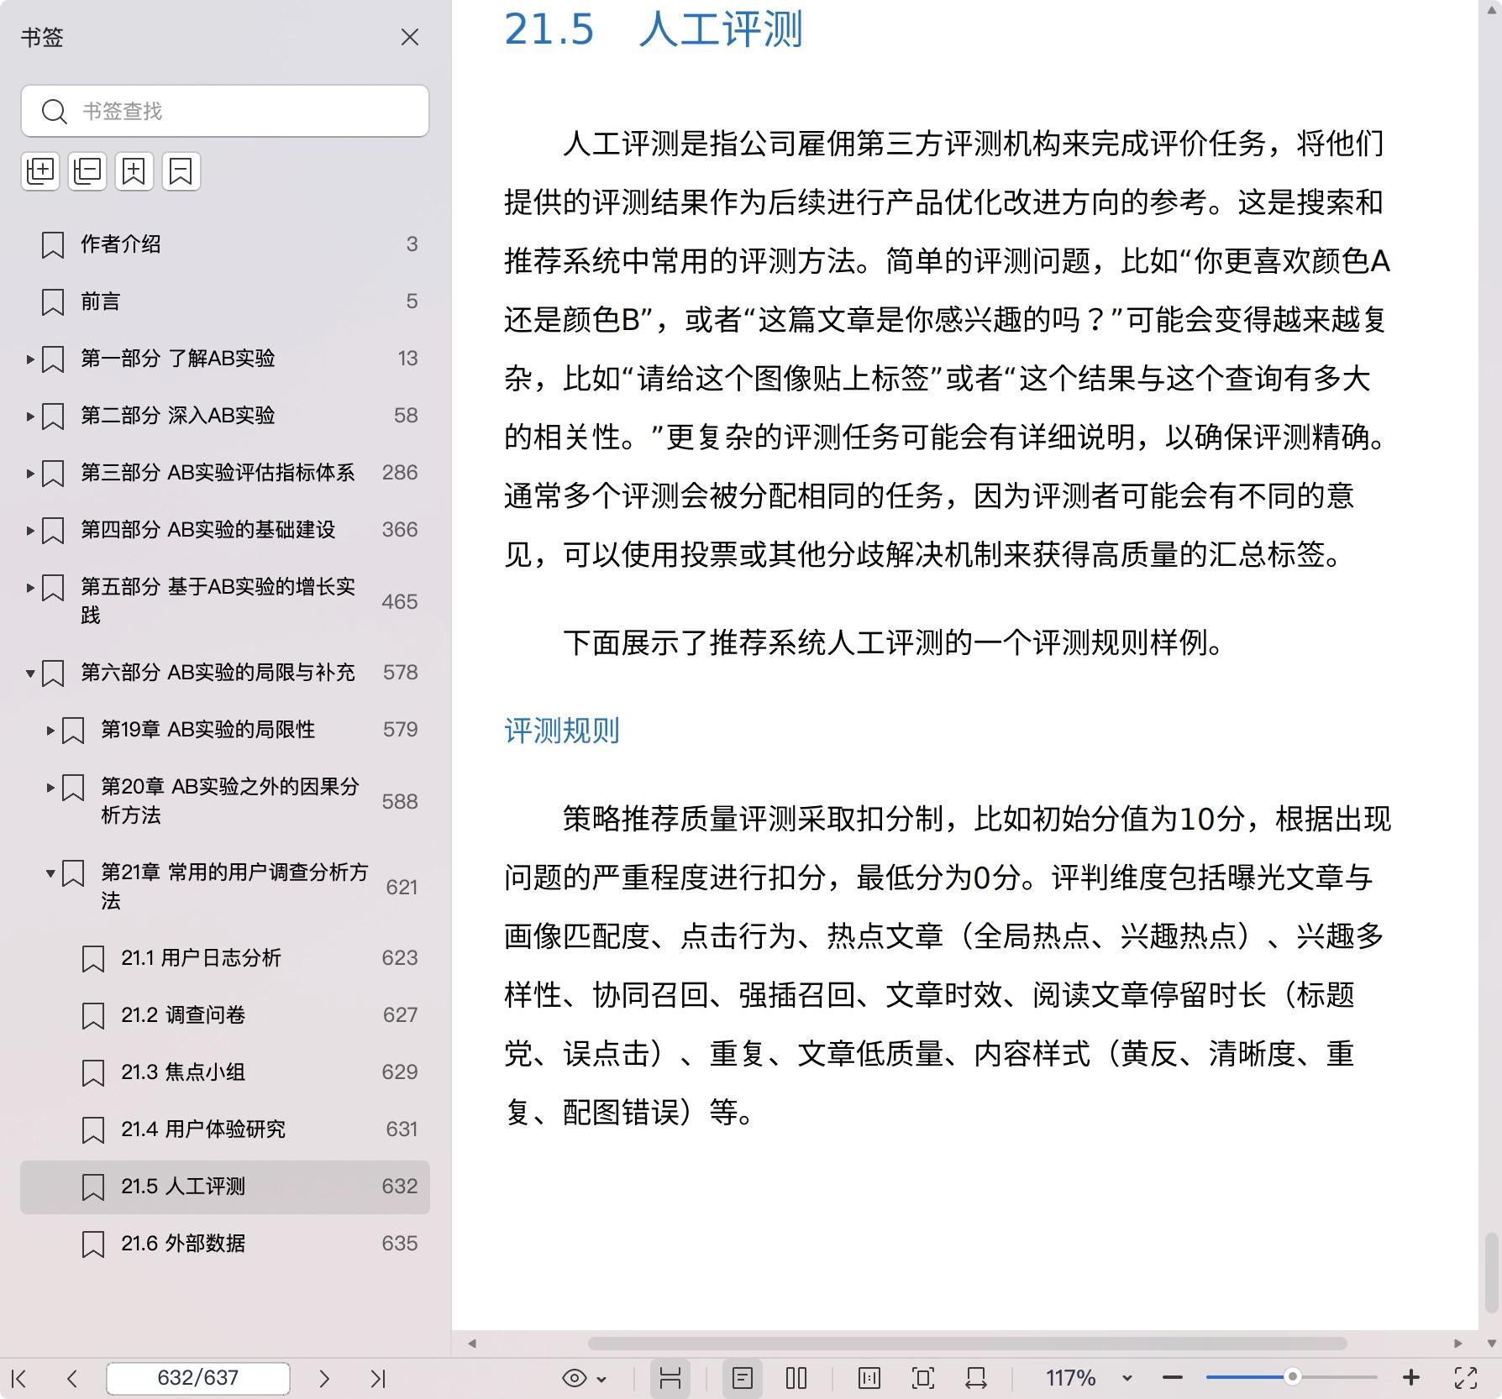Viewport: 1502px width, 1399px height.
Task: Fit page to window icon
Action: coord(922,1378)
